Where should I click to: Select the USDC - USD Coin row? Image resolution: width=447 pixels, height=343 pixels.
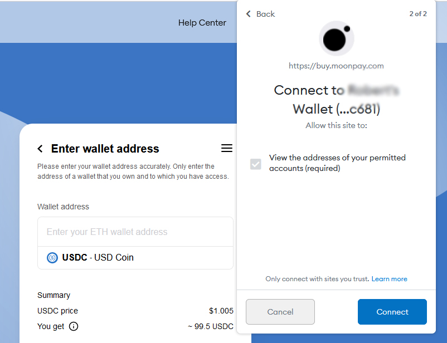tap(135, 258)
